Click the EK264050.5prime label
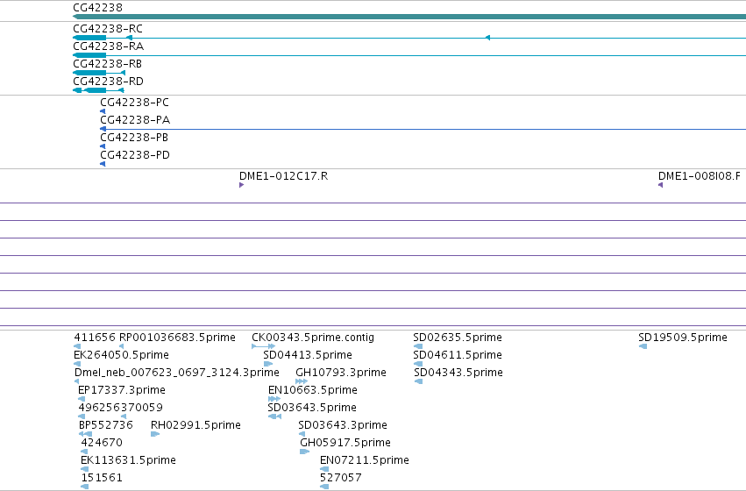 121,355
